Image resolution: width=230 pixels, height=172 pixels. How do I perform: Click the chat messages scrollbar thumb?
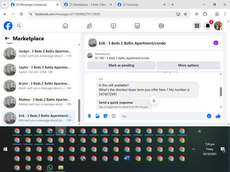[x=221, y=92]
